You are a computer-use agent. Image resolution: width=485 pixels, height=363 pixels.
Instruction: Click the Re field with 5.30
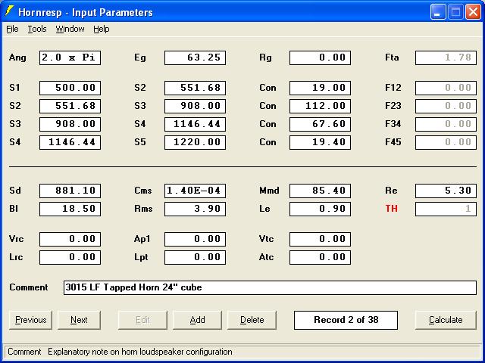(x=446, y=191)
